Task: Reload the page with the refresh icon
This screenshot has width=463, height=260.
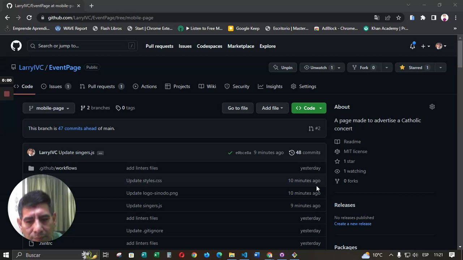Action: pyautogui.click(x=29, y=18)
